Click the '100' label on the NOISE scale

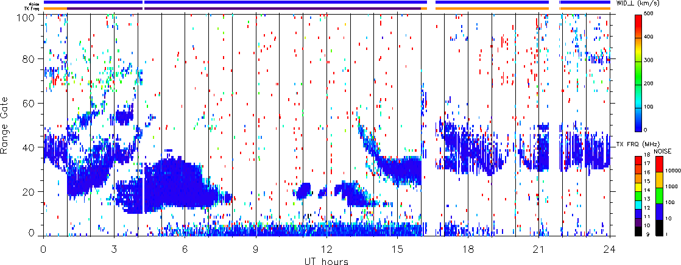670,202
